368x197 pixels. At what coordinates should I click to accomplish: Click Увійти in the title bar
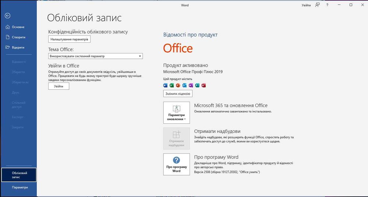306,5
